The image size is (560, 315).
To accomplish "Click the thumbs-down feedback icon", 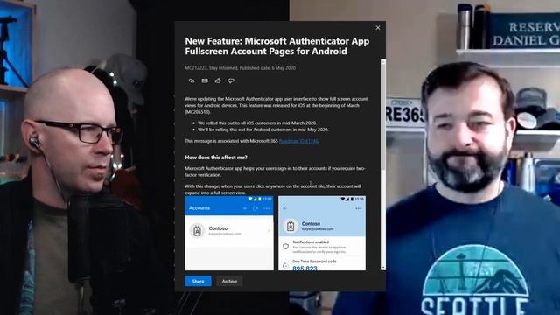I will click(231, 81).
